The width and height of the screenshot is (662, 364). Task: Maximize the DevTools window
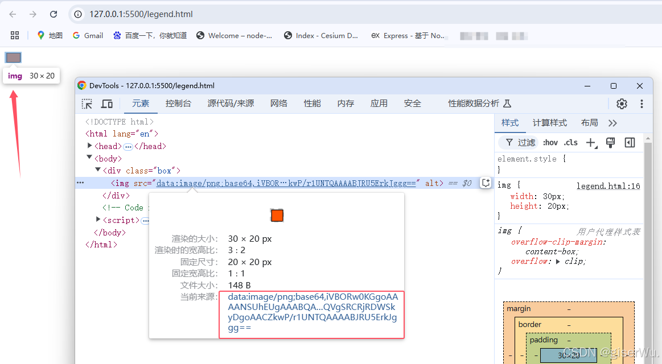click(x=614, y=86)
